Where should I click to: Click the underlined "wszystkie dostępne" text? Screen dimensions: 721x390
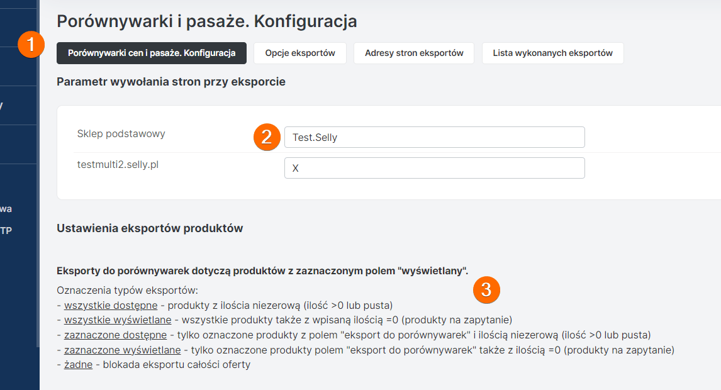[111, 306]
